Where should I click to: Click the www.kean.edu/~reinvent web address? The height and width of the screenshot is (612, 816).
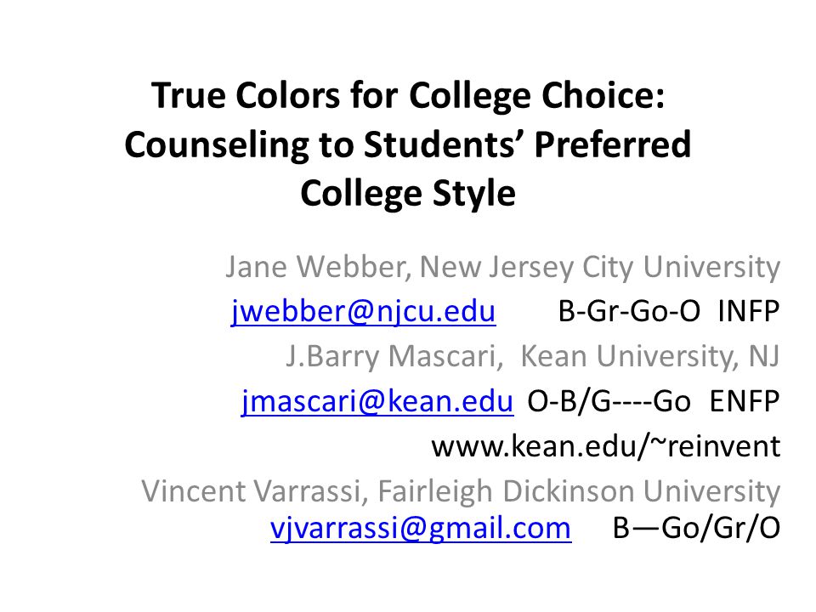point(606,446)
